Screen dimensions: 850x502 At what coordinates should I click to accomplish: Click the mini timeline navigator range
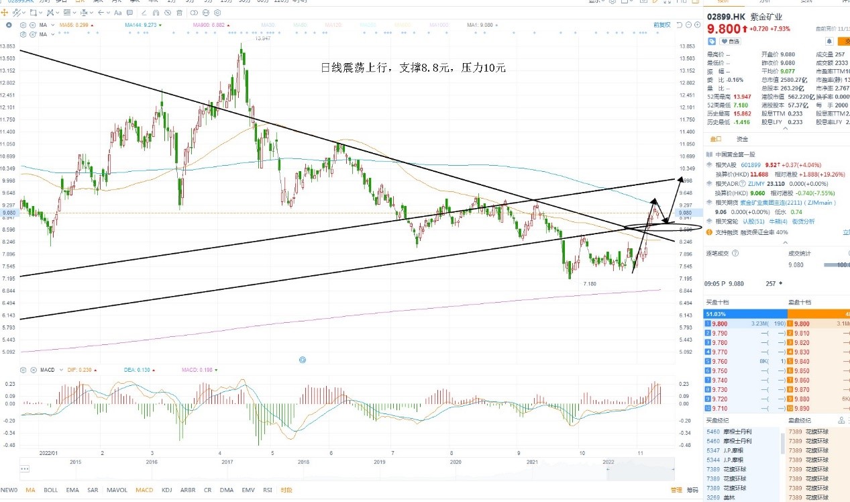[640, 468]
